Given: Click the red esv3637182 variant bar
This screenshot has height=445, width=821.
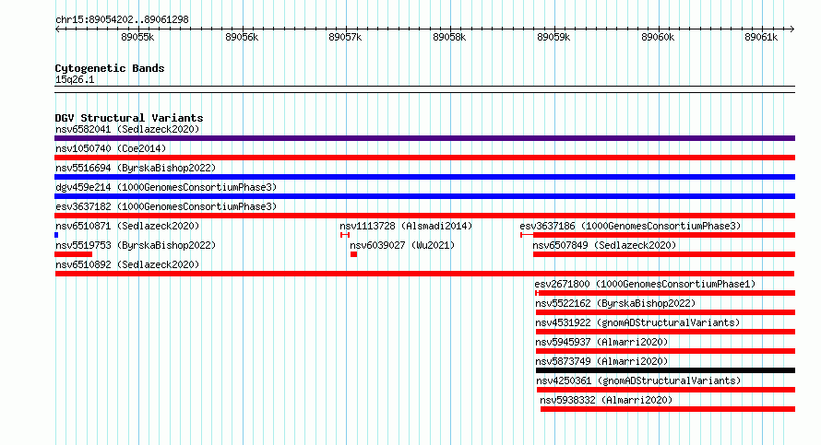Looking at the screenshot, I should (424, 216).
